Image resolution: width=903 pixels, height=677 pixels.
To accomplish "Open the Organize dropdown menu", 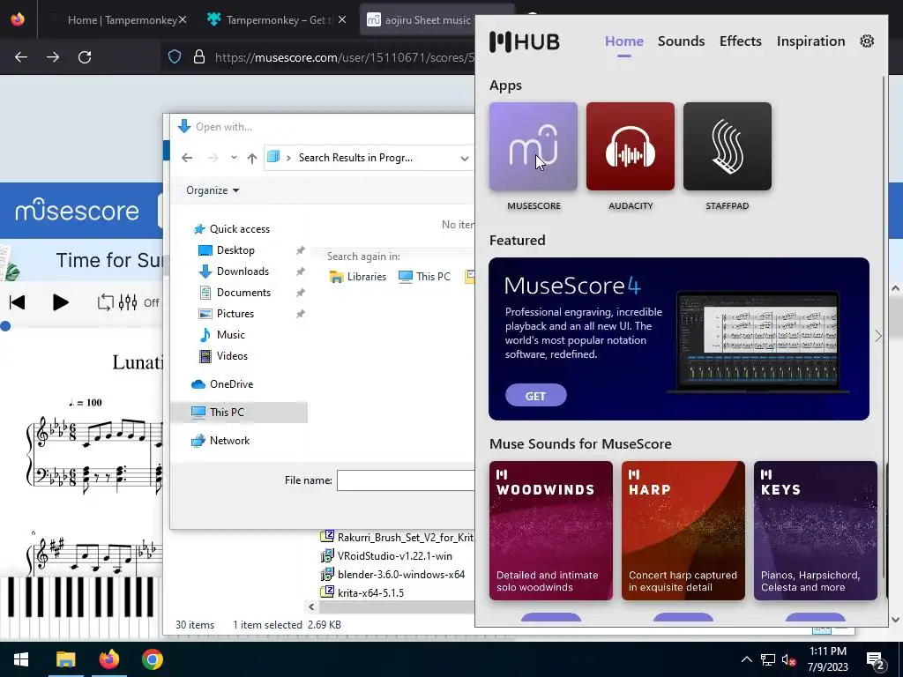I will coord(212,190).
